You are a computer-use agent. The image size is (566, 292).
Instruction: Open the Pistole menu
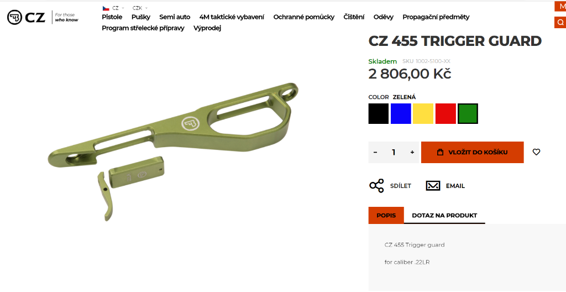(x=112, y=17)
